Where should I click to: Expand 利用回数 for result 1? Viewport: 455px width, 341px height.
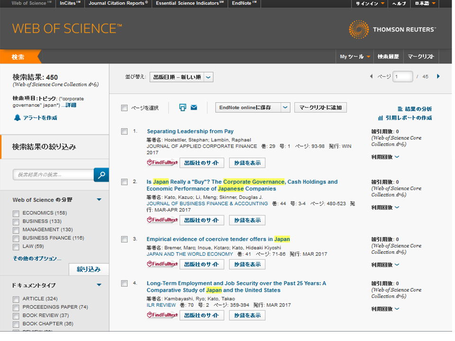pos(385,157)
